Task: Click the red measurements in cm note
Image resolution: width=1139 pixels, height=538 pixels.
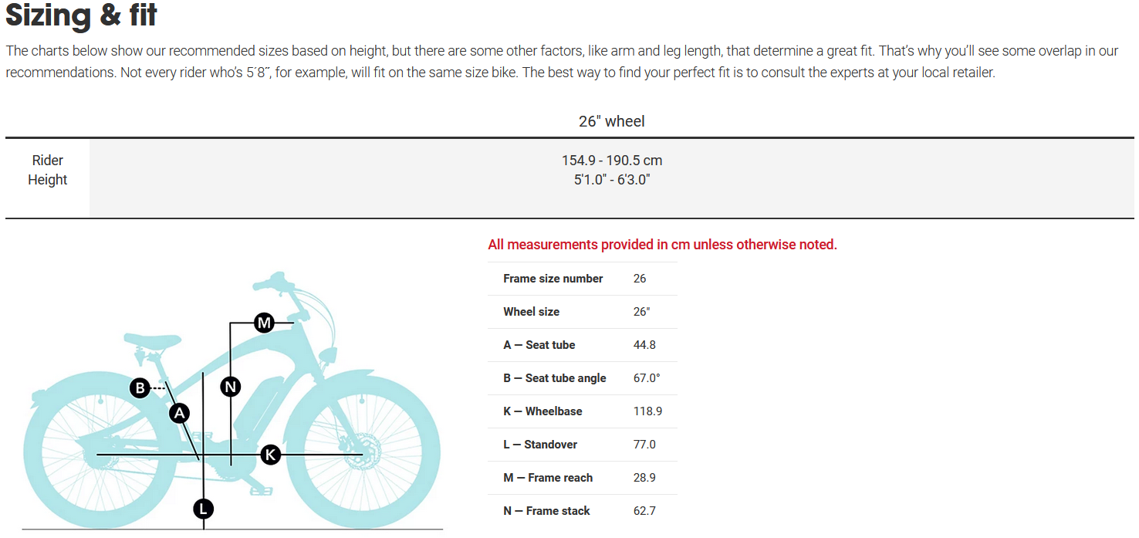Action: point(662,245)
